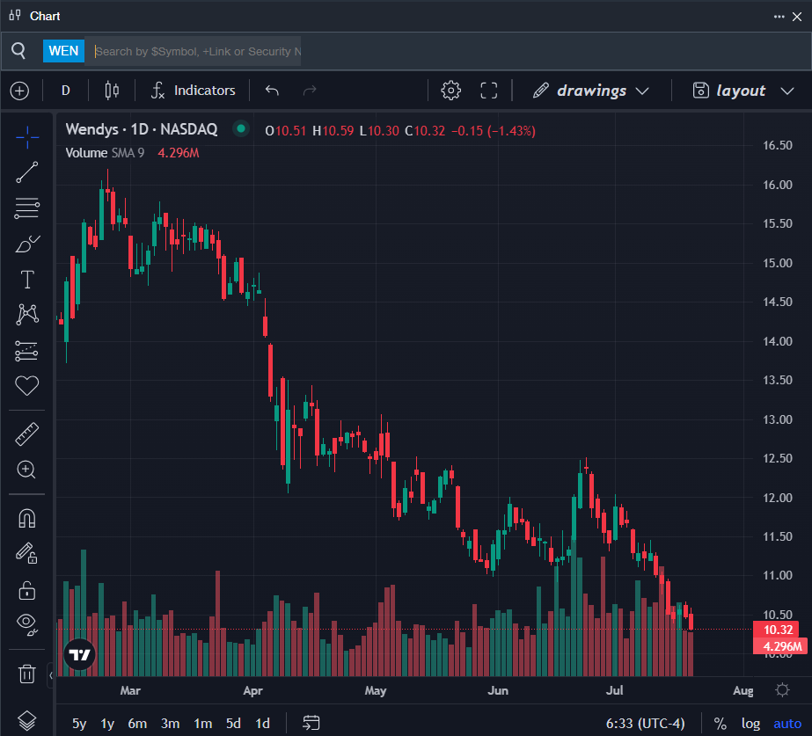Redo the last action
The image size is (812, 736).
[310, 91]
